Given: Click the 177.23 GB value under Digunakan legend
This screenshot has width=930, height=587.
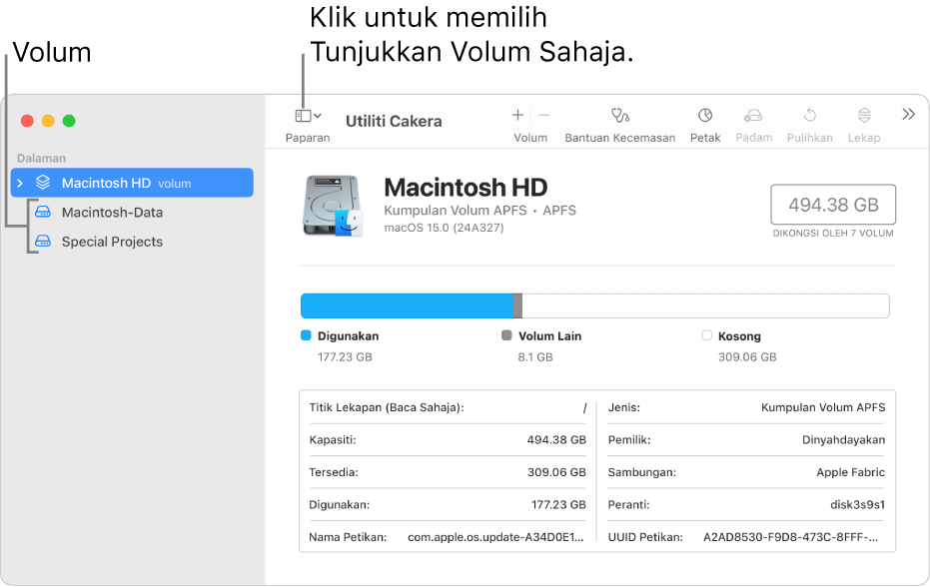Looking at the screenshot, I should coord(345,357).
